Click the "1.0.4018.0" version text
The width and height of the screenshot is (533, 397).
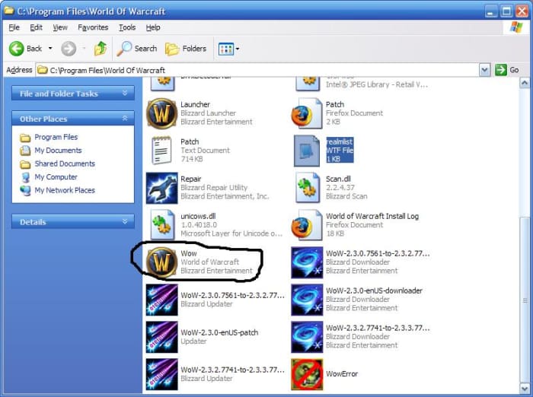point(199,225)
